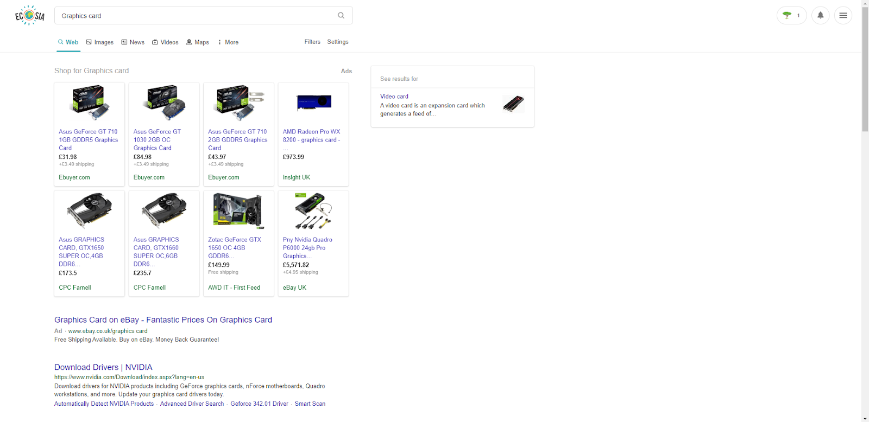Switch to the Maps tab

pos(198,42)
